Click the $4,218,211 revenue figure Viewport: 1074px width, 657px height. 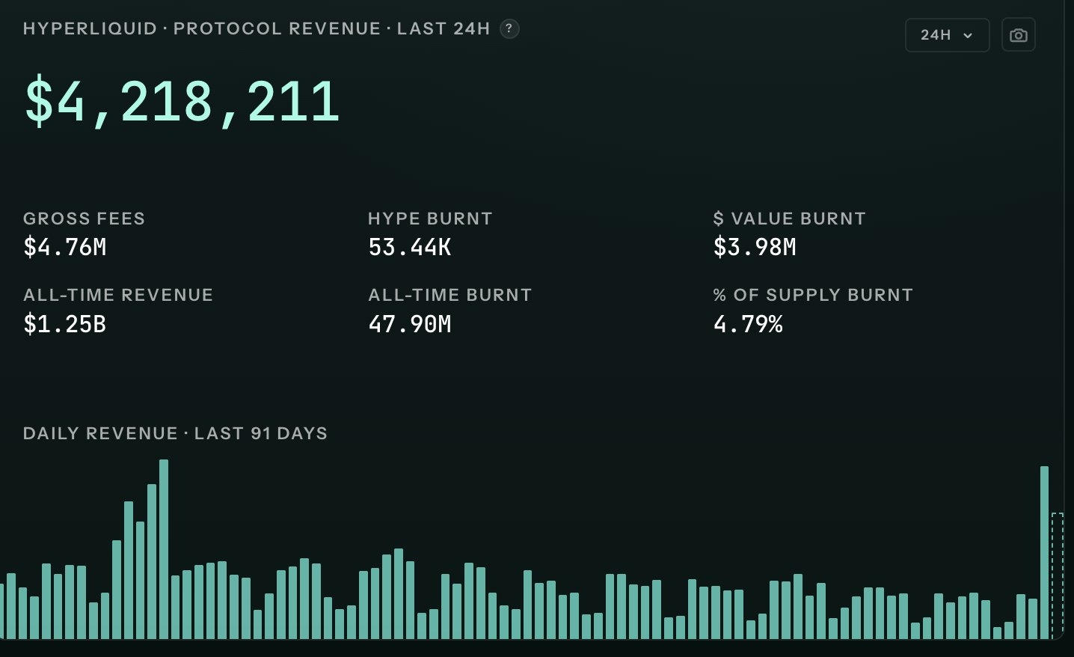point(182,102)
